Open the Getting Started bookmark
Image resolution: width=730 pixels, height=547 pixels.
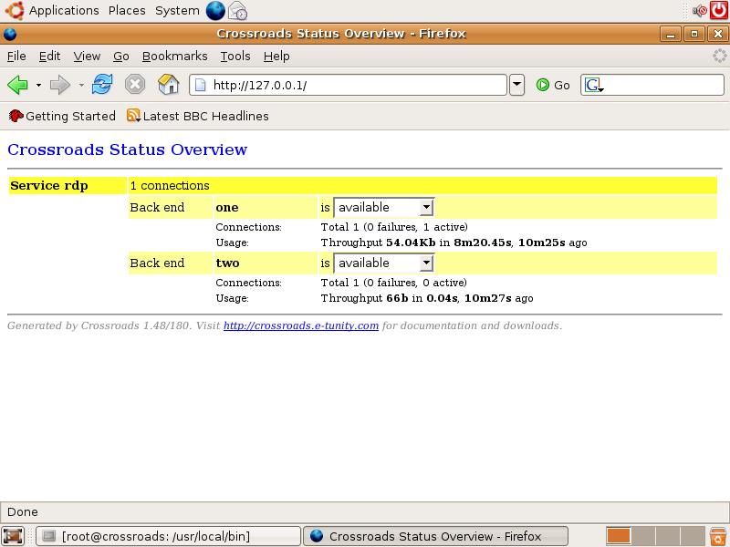point(62,116)
